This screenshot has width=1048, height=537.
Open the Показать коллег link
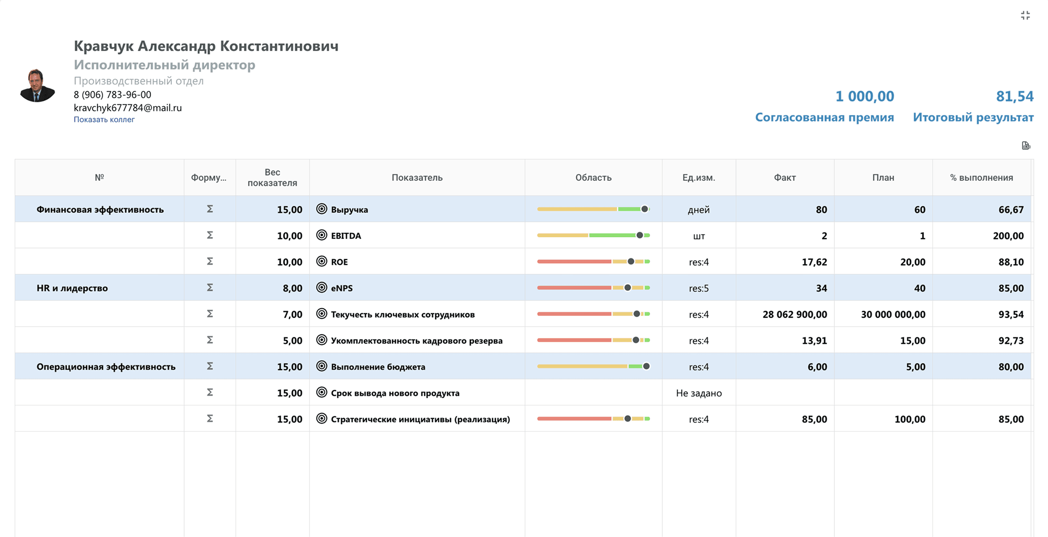(x=104, y=119)
